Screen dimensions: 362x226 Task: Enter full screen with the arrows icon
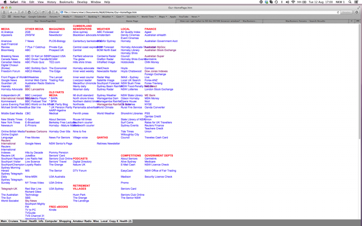[359, 8]
